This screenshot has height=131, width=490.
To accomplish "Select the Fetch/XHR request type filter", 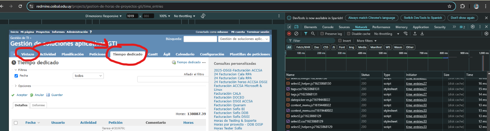I will 303,47.
